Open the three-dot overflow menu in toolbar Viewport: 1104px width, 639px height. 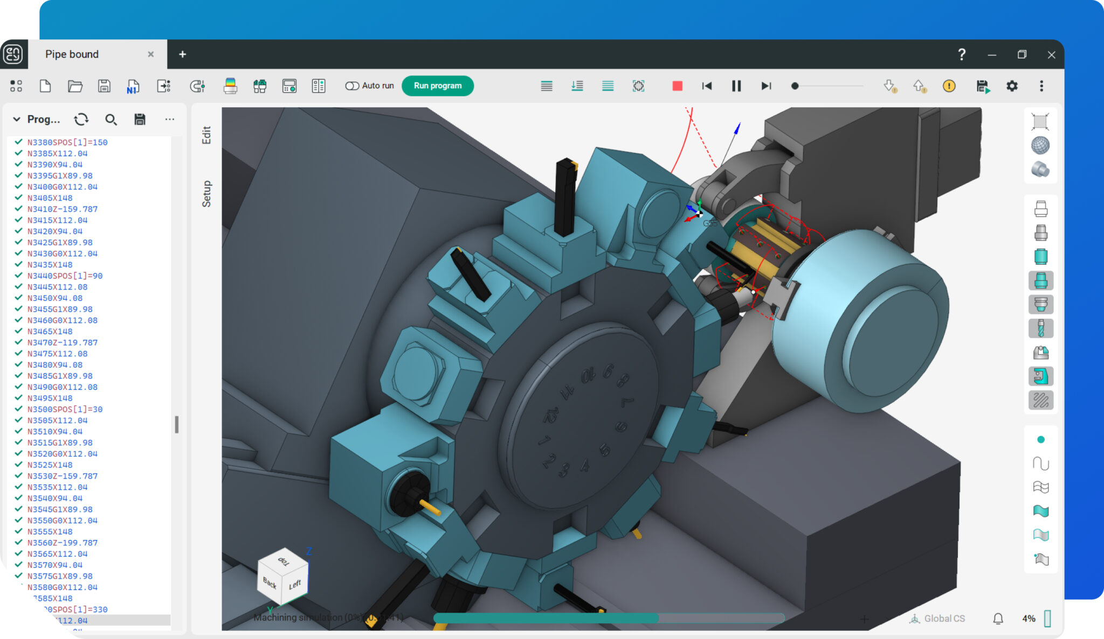1041,86
